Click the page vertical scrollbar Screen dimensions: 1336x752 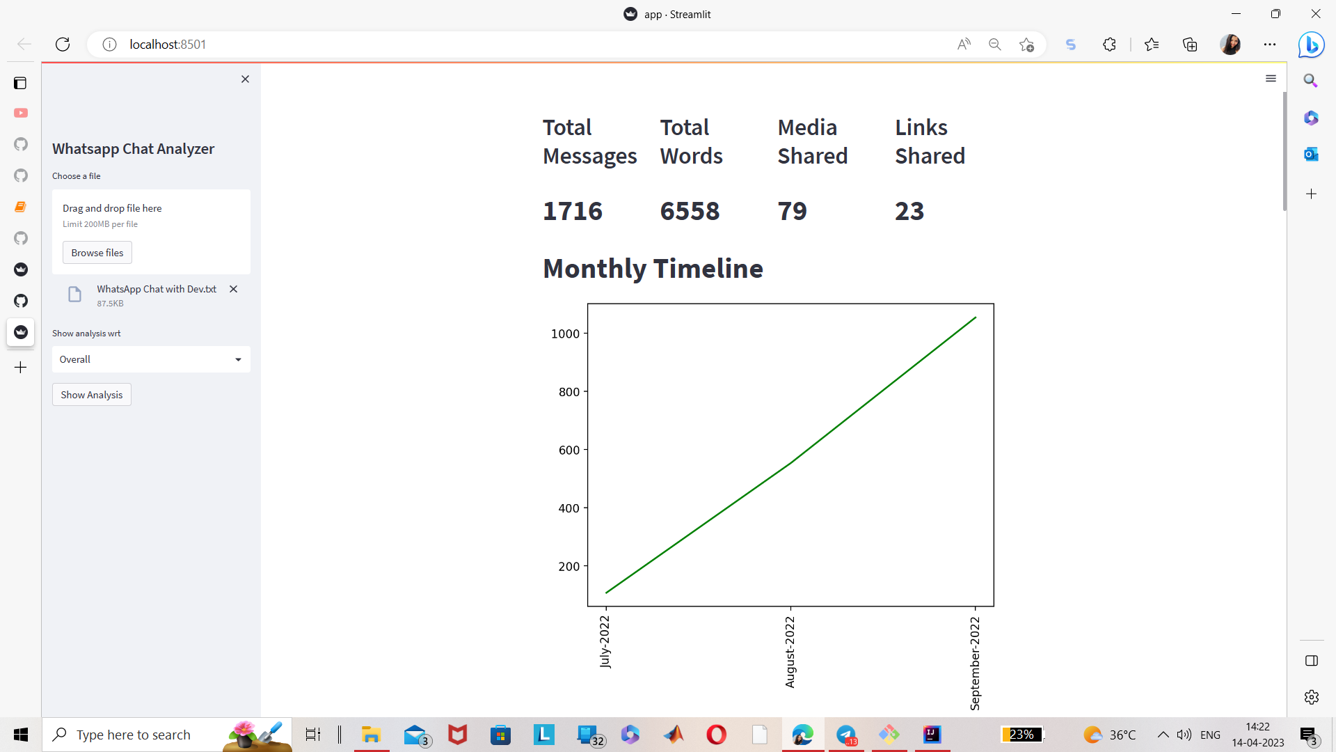[x=1285, y=151]
